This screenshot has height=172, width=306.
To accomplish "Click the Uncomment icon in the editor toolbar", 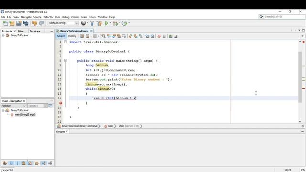I will (176, 36).
